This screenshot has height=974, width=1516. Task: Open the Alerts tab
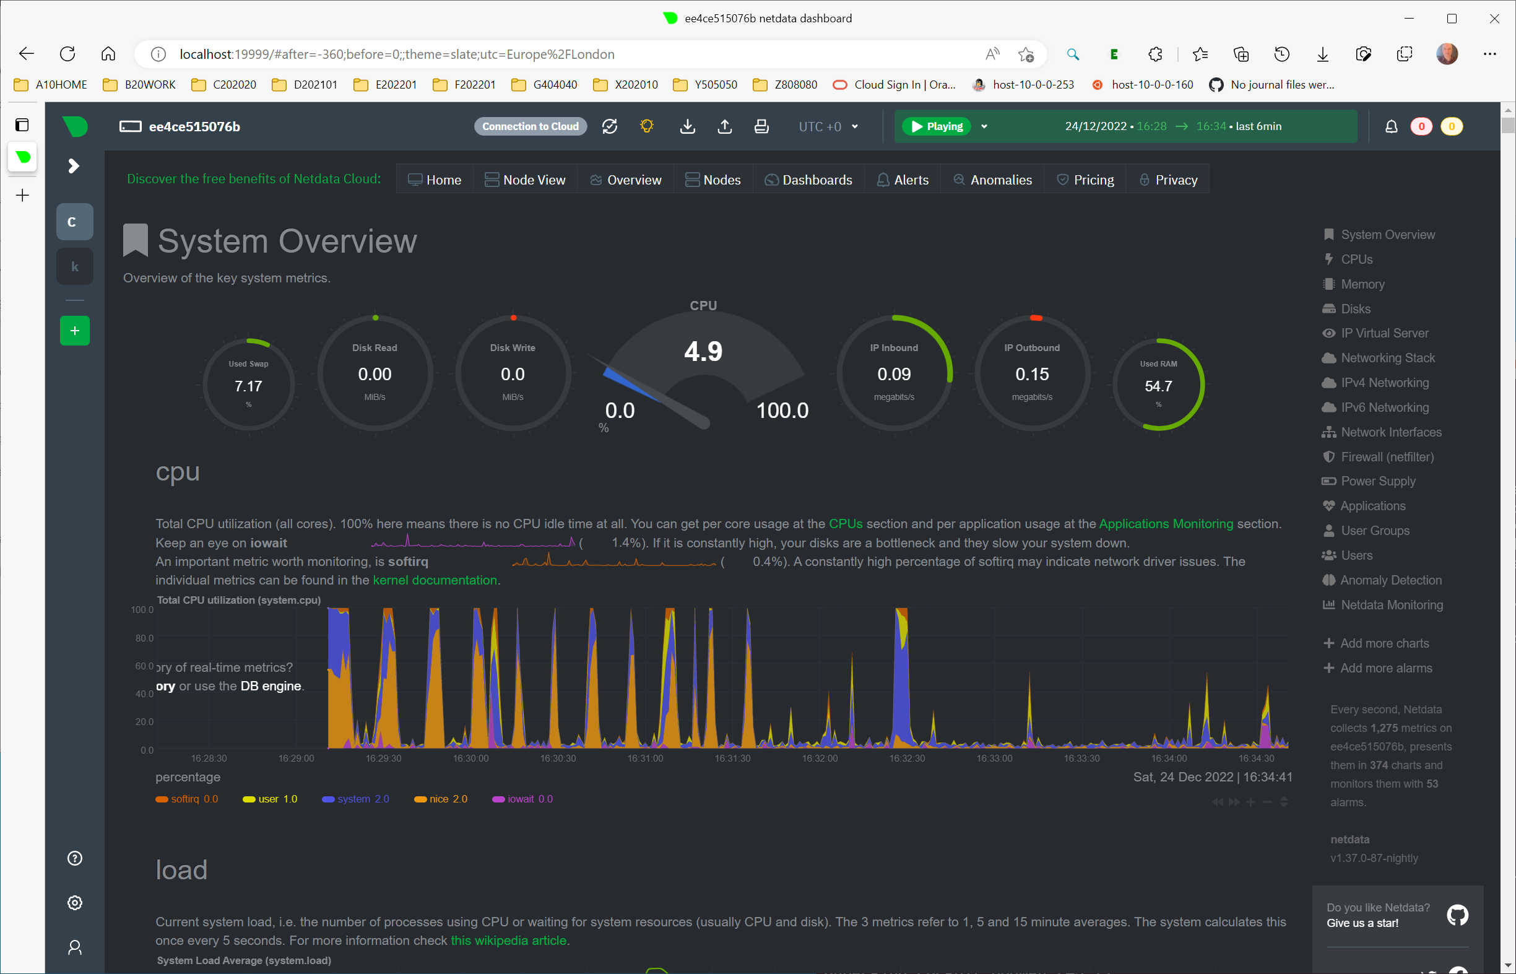click(903, 180)
